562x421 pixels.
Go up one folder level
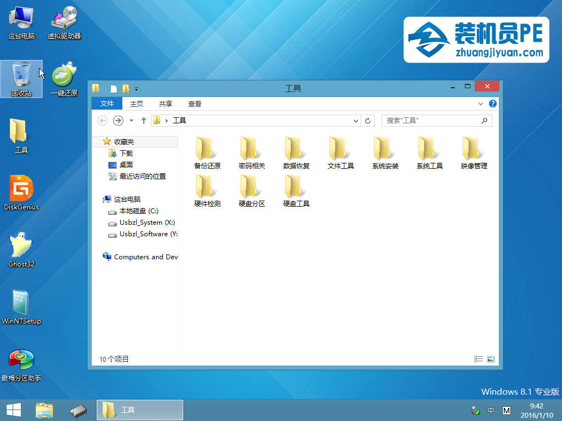[144, 121]
